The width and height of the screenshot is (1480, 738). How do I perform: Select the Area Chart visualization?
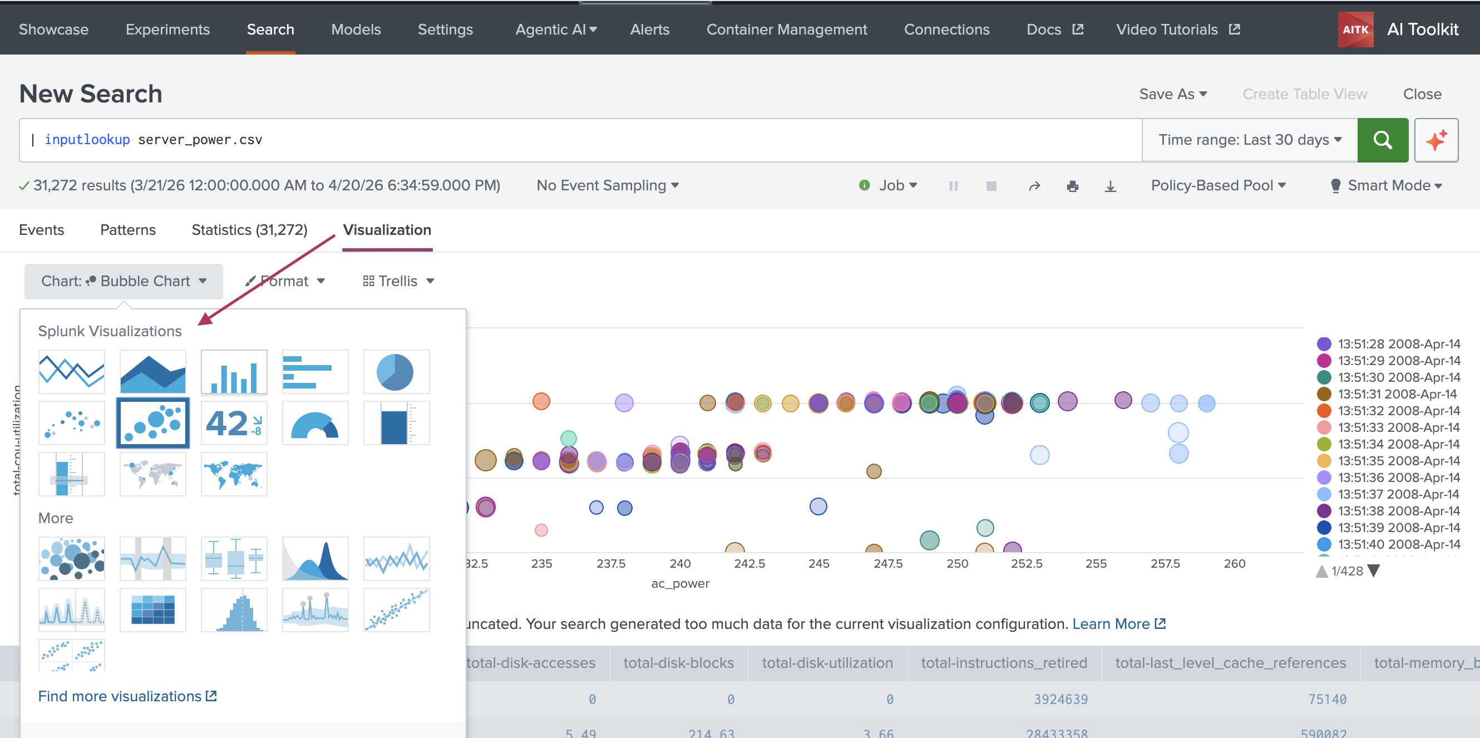153,372
